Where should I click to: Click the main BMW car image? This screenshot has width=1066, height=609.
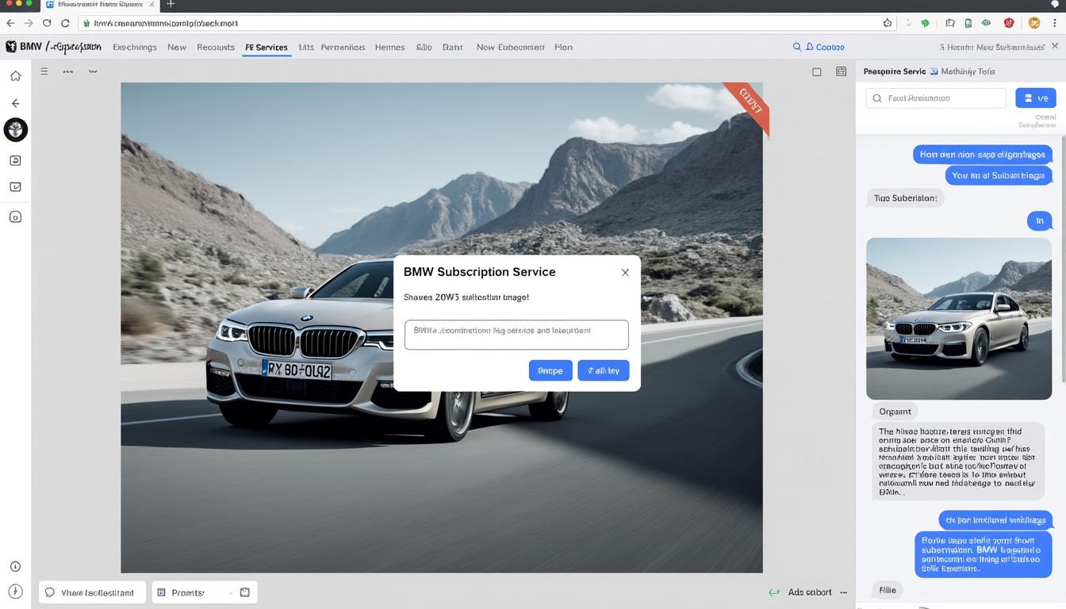tap(442, 327)
